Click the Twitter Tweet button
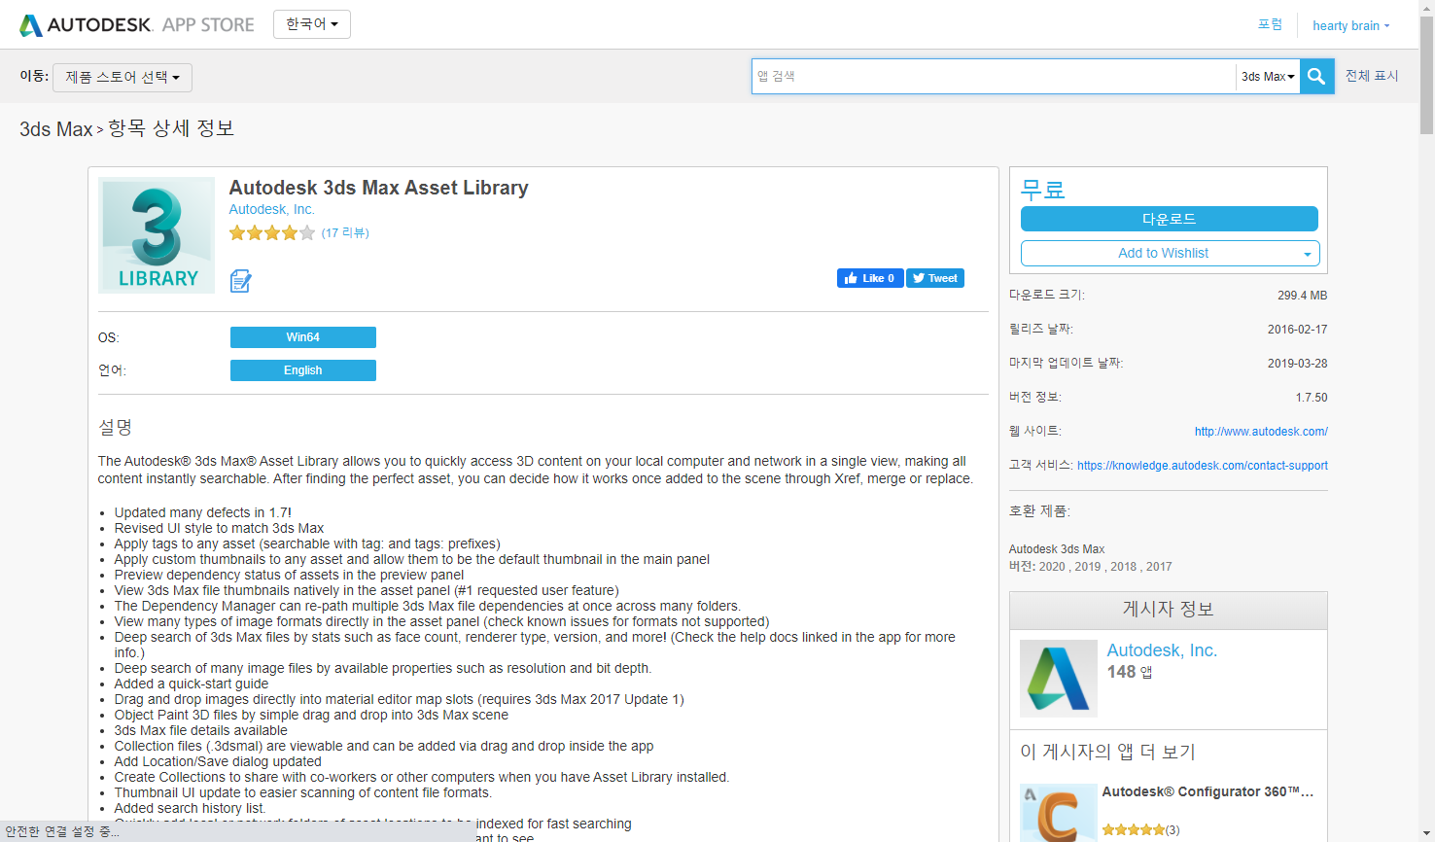 tap(935, 278)
